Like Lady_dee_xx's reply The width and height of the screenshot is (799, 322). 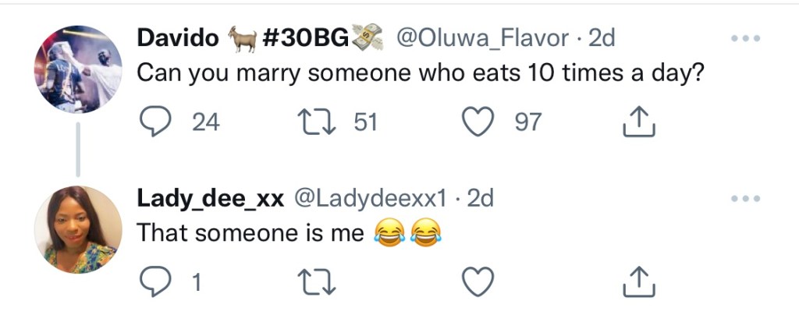(x=479, y=281)
